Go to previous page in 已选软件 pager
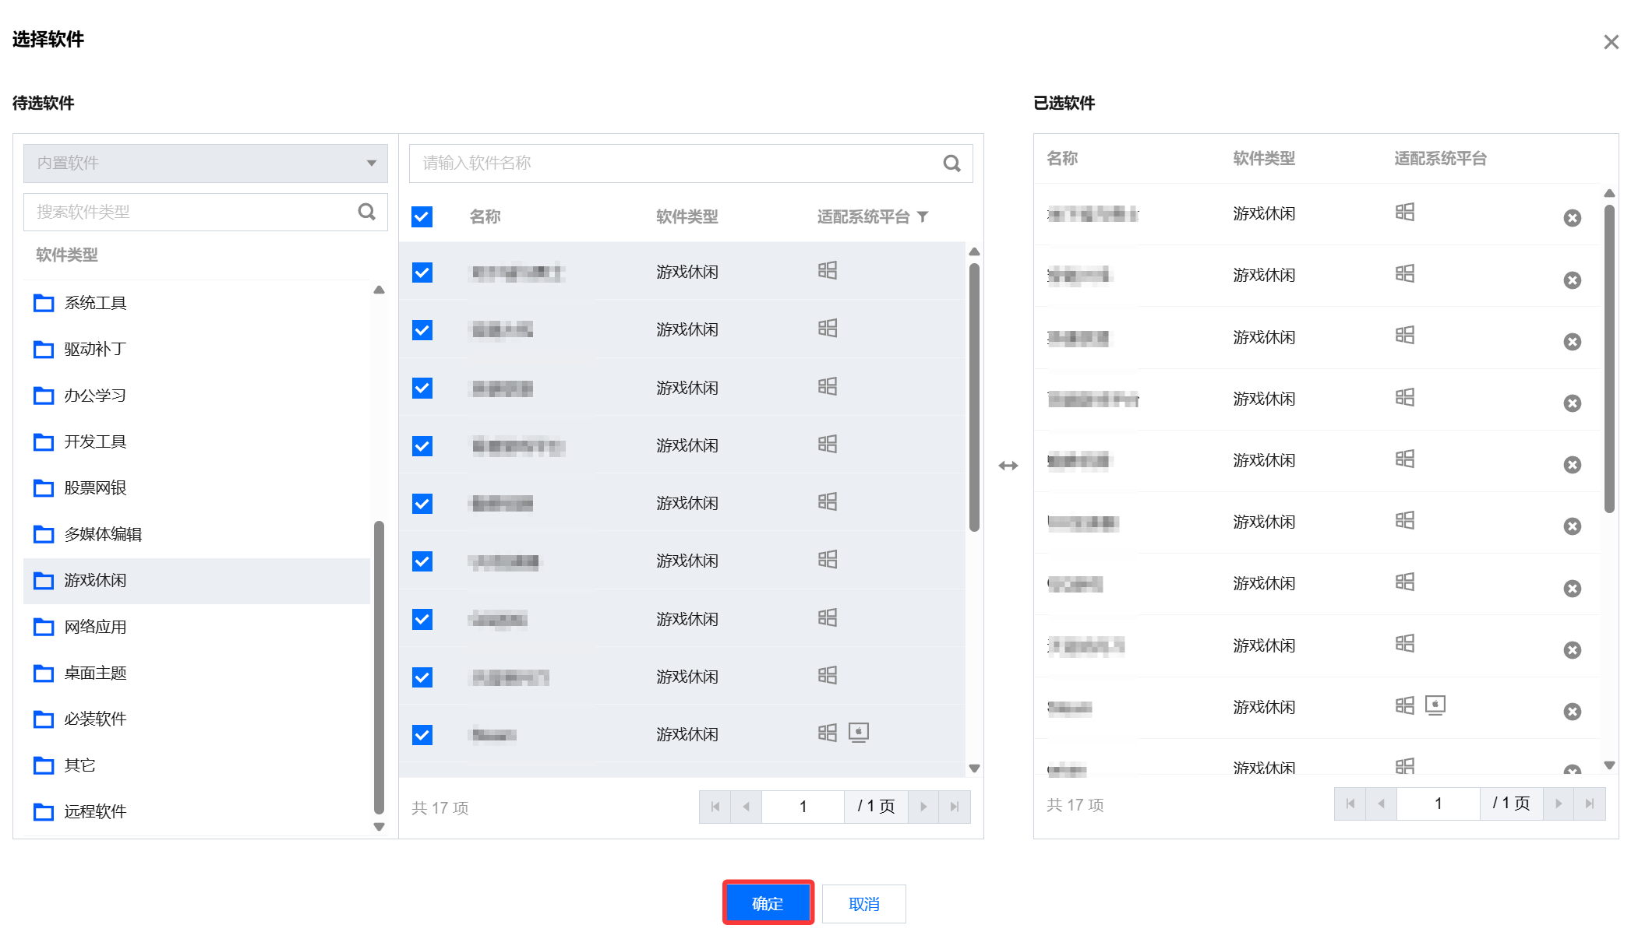This screenshot has width=1631, height=932. (1381, 804)
